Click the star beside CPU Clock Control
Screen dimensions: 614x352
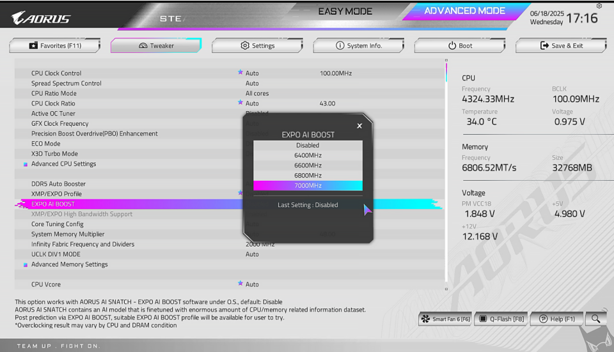click(240, 72)
